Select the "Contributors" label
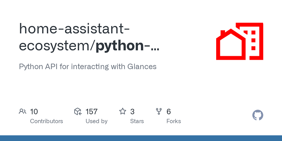 pyautogui.click(x=46, y=121)
